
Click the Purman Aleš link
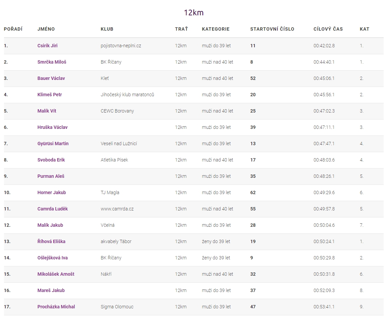[x=51, y=176]
